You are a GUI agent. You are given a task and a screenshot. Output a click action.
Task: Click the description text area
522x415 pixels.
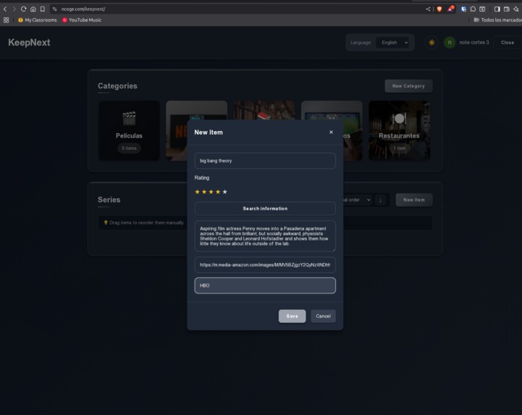pos(265,236)
